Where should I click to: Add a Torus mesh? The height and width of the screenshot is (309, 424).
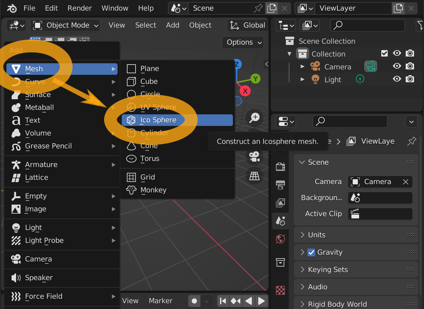point(177,159)
